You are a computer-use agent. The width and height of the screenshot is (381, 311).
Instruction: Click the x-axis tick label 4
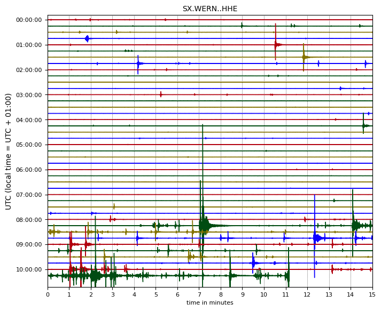(134, 295)
